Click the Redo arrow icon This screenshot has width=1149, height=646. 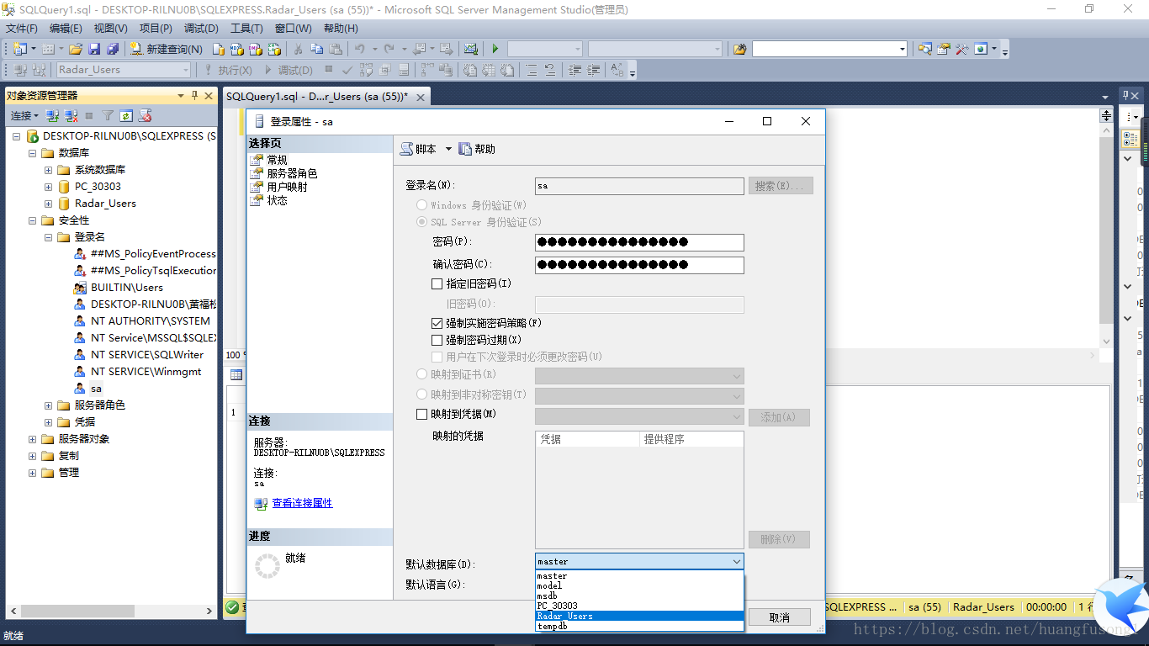[x=389, y=49]
